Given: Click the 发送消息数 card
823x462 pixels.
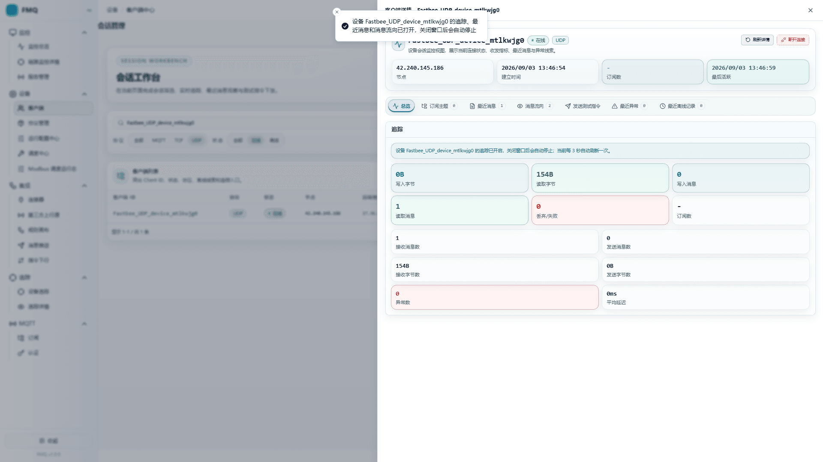Looking at the screenshot, I should [706, 242].
